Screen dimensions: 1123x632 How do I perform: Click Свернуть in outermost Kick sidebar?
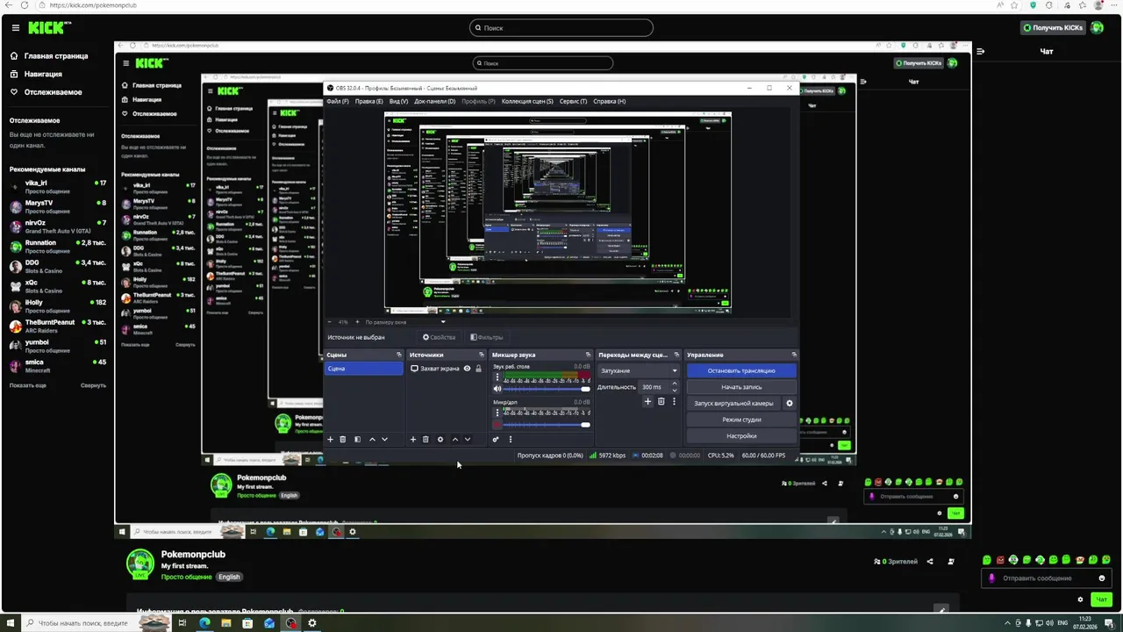pyautogui.click(x=93, y=385)
